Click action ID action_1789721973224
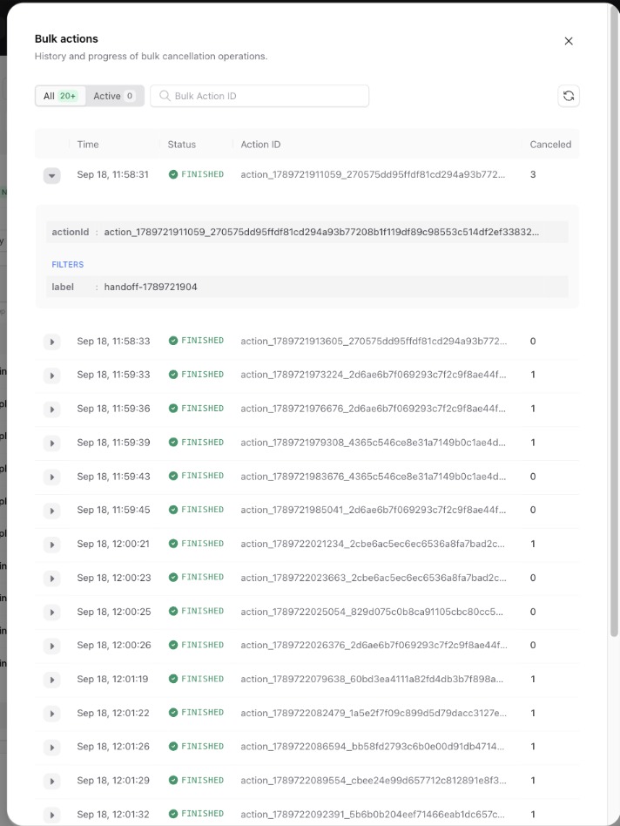Image resolution: width=620 pixels, height=826 pixels. (x=374, y=375)
